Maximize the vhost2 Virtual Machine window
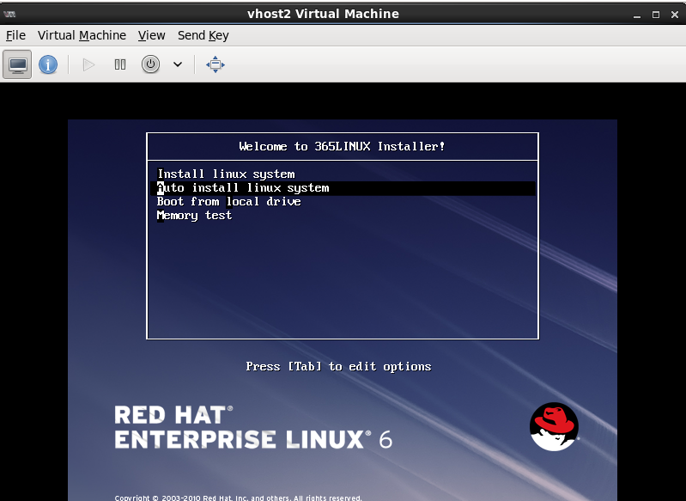 tap(656, 15)
